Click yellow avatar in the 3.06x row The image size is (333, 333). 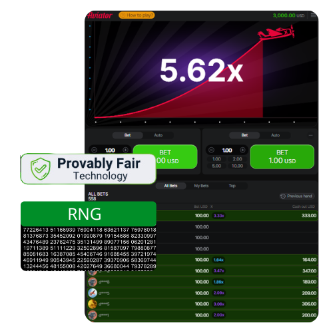(93, 304)
